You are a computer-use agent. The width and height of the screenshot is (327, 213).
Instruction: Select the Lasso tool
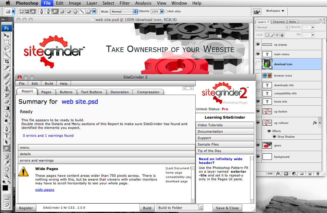click(7, 49)
